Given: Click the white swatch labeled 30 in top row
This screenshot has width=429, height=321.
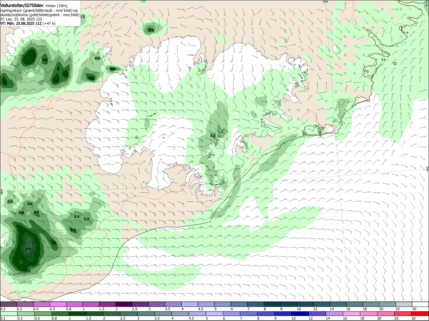Looking at the screenshot, I should (420, 304).
